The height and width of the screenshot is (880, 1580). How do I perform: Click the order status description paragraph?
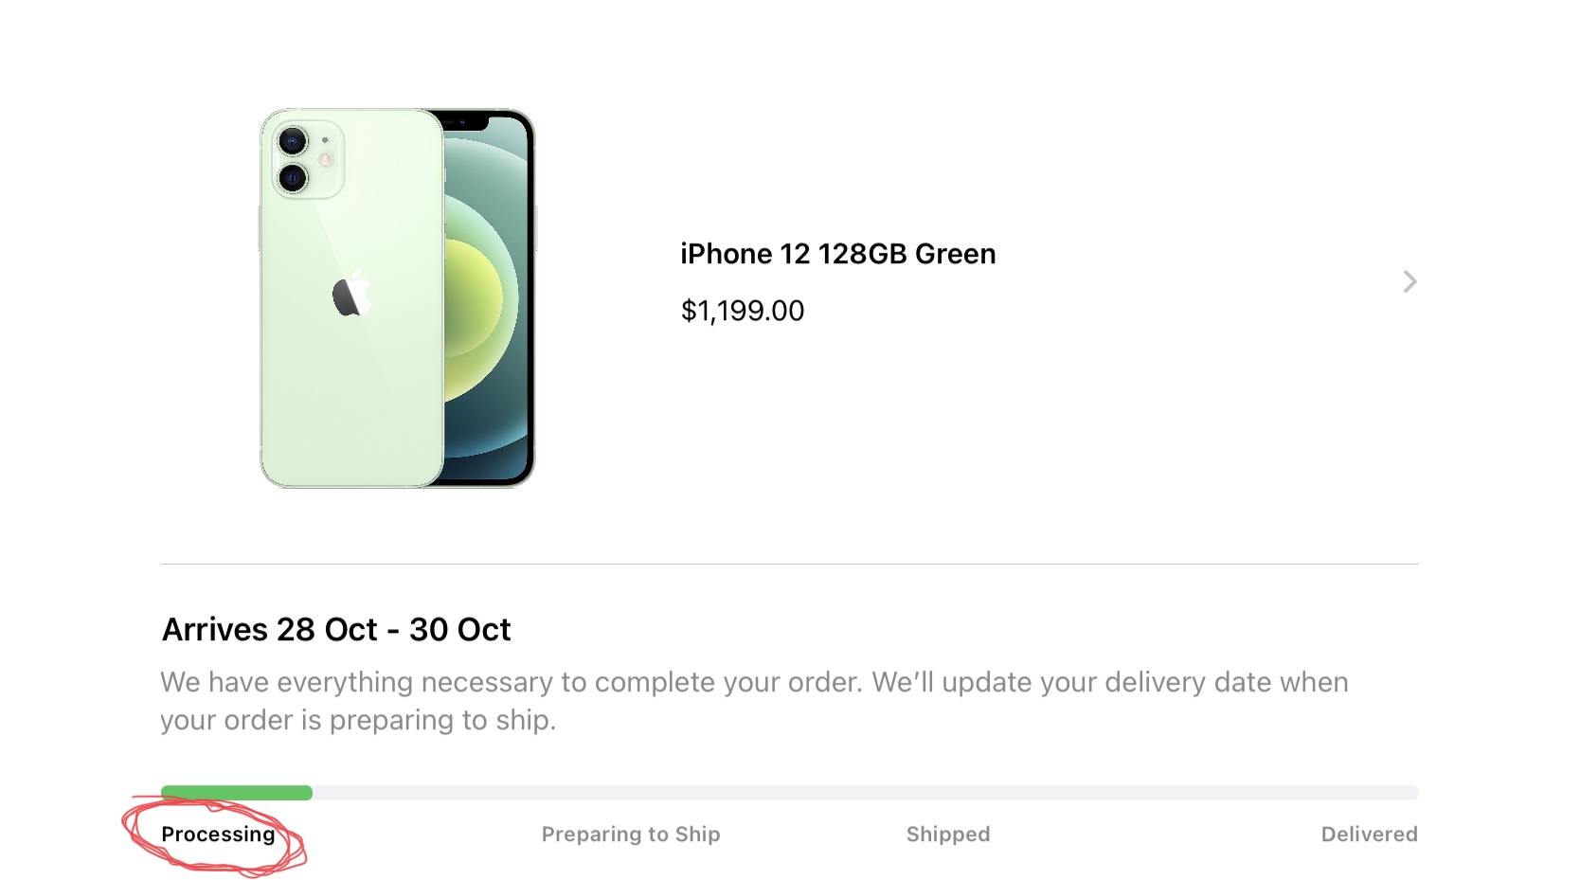pos(753,701)
